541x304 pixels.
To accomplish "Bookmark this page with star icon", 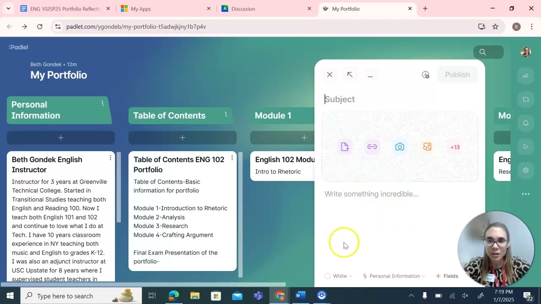I will click(495, 27).
